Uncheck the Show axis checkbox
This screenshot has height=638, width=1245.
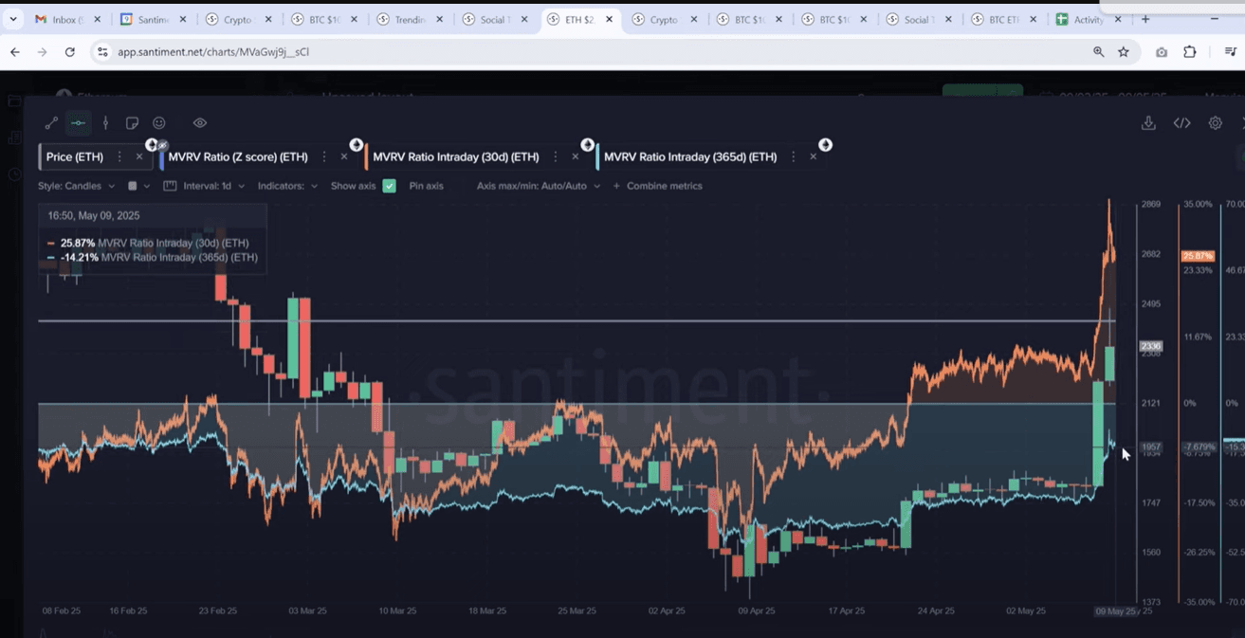389,186
